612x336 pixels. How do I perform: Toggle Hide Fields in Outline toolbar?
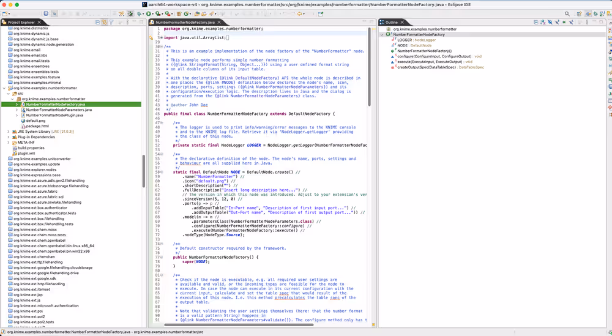550,22
